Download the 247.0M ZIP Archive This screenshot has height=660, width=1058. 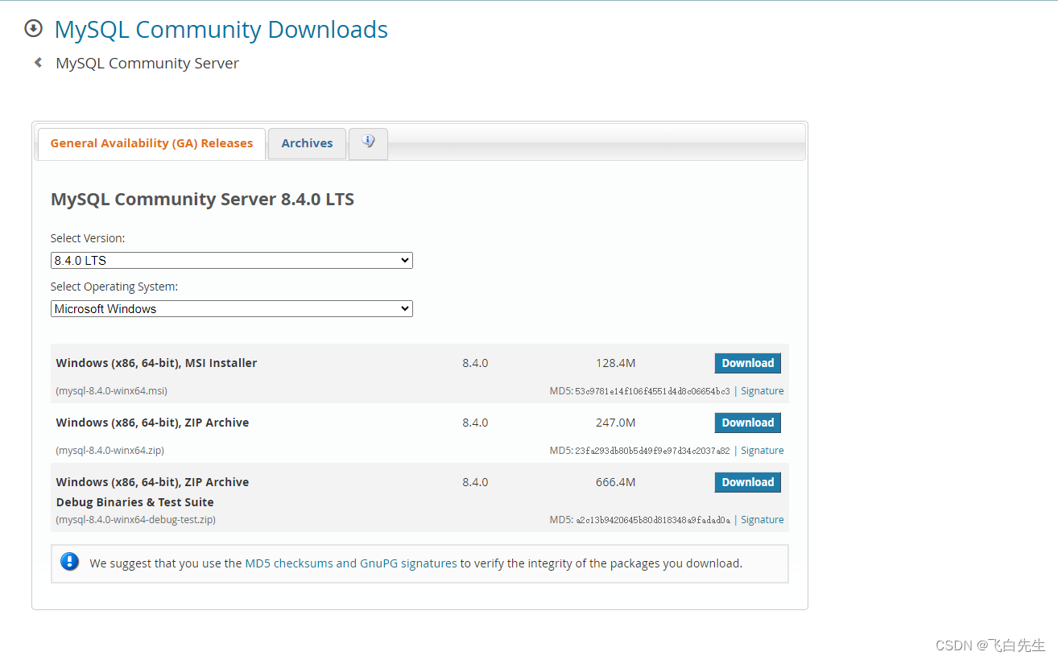pyautogui.click(x=747, y=423)
